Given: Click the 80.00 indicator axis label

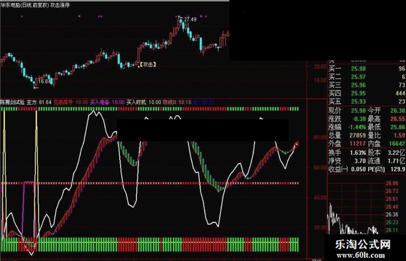Looking at the screenshot, I should coord(320,137).
